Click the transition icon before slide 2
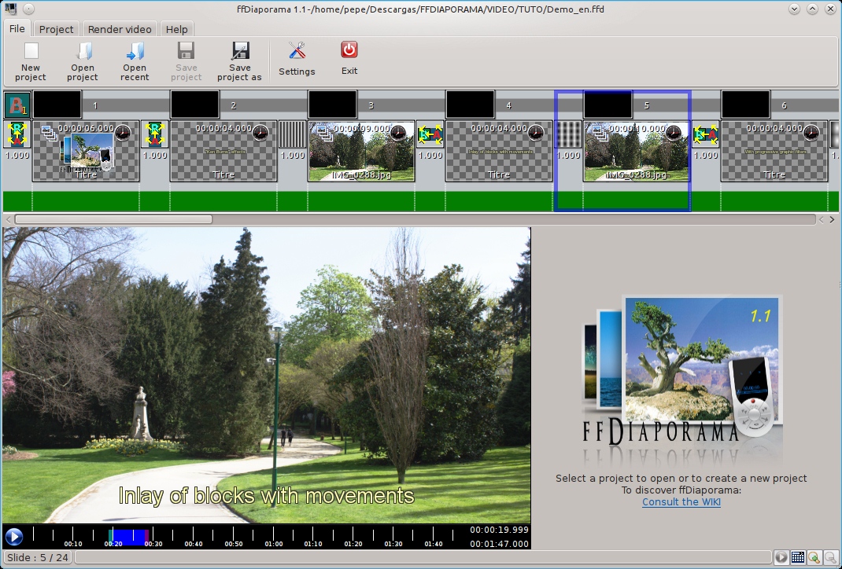 [155, 134]
